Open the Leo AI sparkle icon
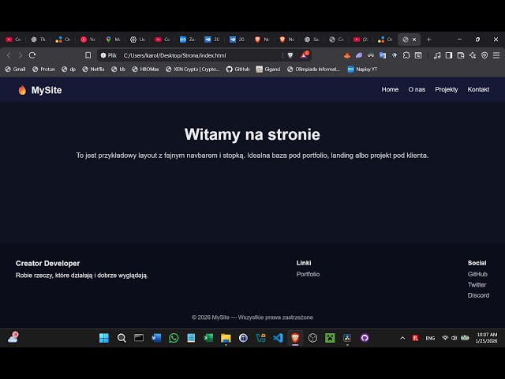 tap(473, 55)
